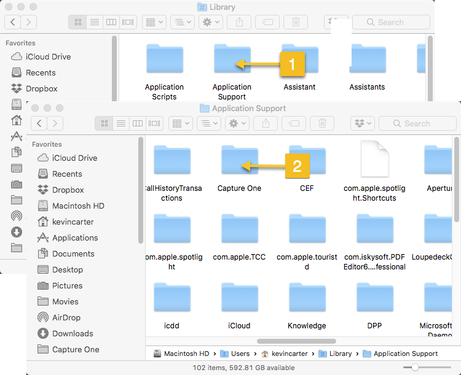Switch Application Support window to column view
This screenshot has height=375, width=461.
click(x=138, y=123)
